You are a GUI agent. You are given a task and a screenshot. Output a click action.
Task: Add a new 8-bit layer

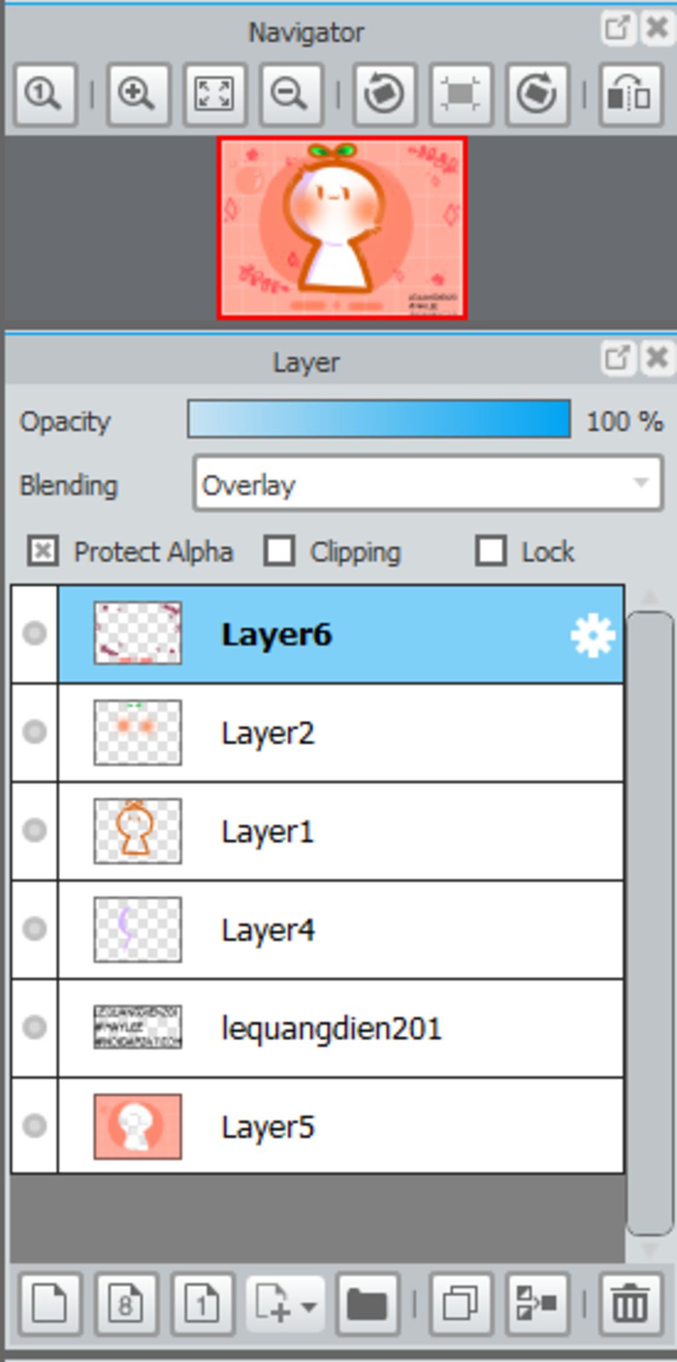click(x=126, y=1303)
